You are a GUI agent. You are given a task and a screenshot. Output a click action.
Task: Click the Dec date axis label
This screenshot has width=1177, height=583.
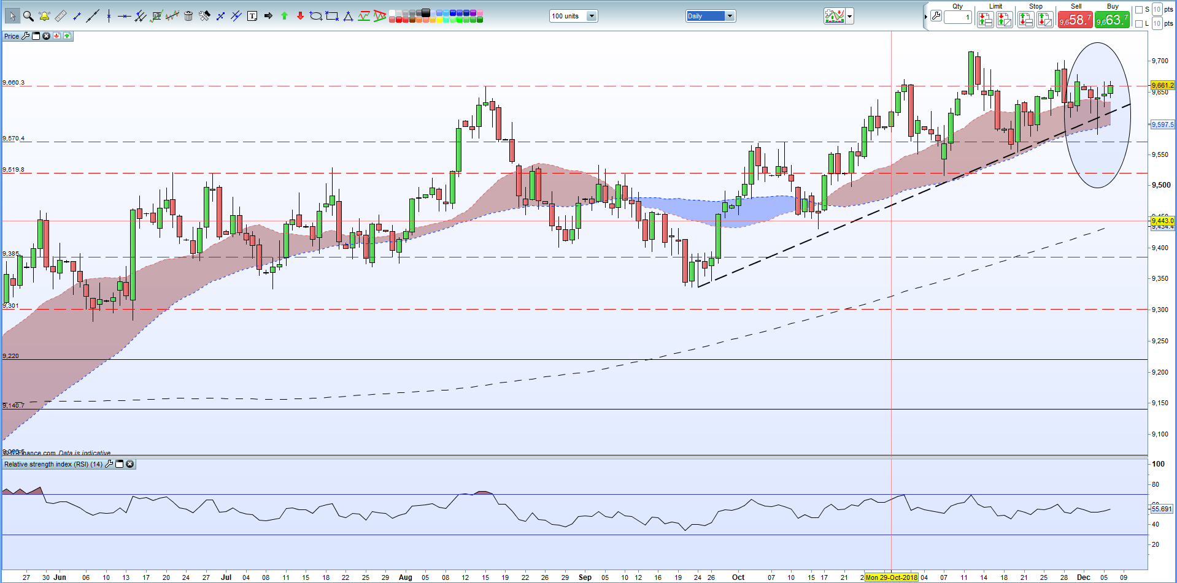point(1084,577)
